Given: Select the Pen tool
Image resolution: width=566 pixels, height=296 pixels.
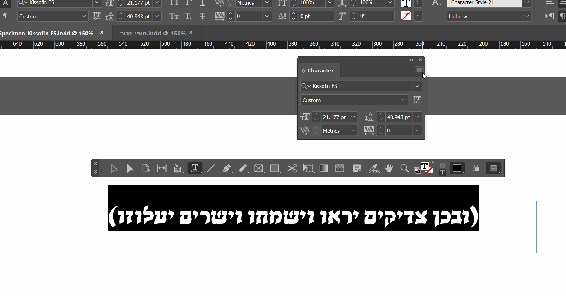Looking at the screenshot, I should tap(227, 168).
